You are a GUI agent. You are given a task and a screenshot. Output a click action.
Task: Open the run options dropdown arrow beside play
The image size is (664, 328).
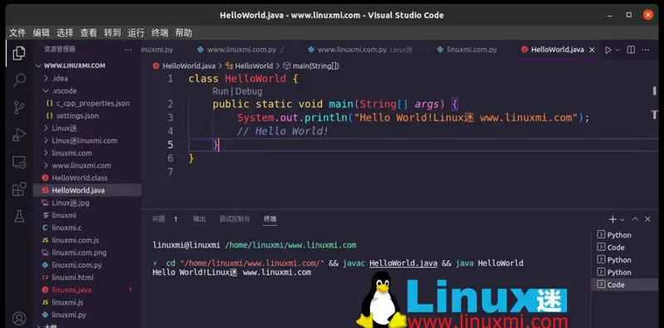coord(618,50)
